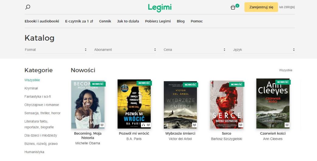Show Wszystkie new releases link
Image resolution: width=317 pixels, height=161 pixels.
click(285, 70)
